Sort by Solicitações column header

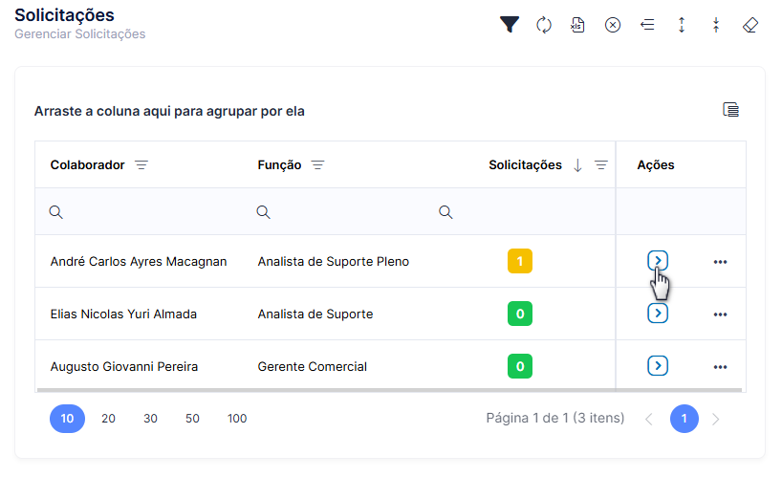525,165
